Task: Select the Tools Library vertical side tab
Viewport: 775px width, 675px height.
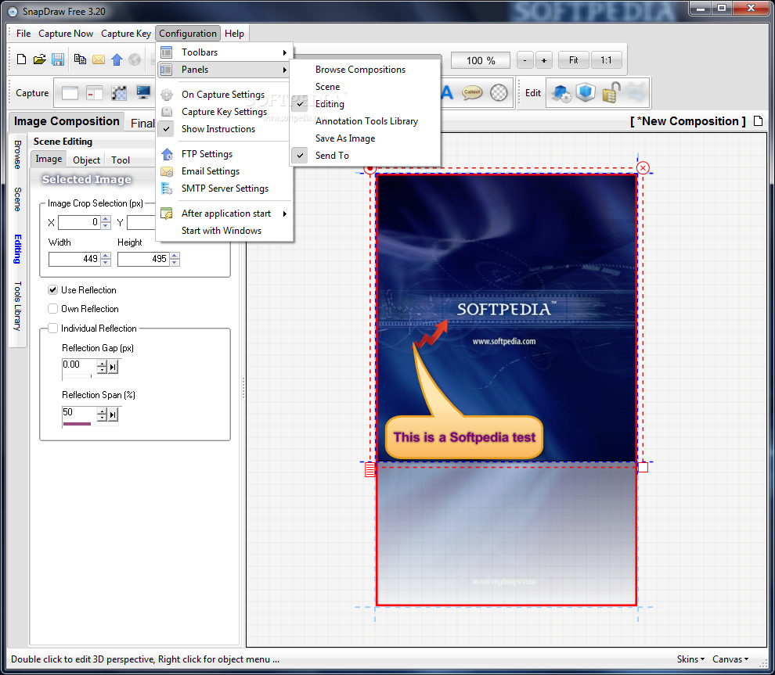Action: [x=18, y=306]
